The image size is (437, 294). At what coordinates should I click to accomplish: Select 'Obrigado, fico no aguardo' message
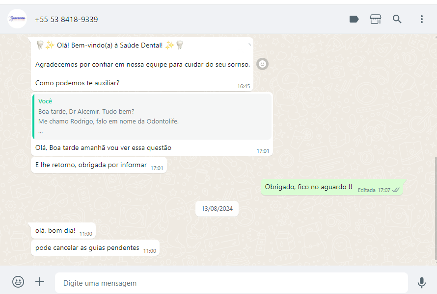pos(332,187)
